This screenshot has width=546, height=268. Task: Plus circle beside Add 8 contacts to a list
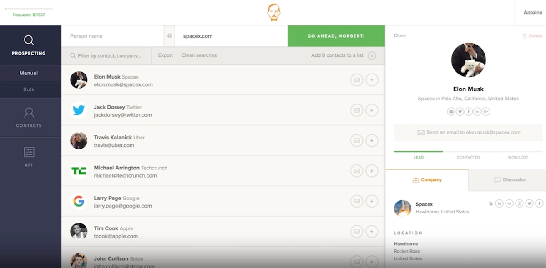point(372,55)
